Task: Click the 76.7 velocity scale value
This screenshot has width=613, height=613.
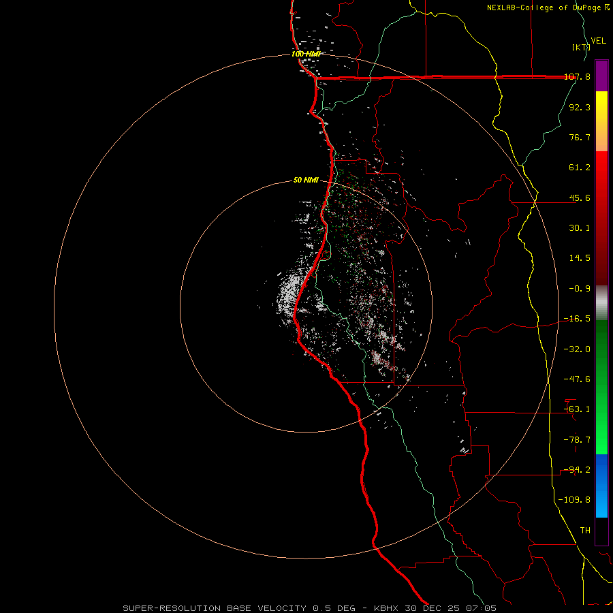Action: (x=580, y=137)
